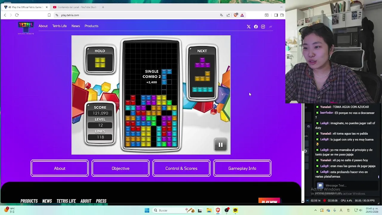This screenshot has width=382, height=215.
Task: Open the News nav menu item
Action: 76,26
